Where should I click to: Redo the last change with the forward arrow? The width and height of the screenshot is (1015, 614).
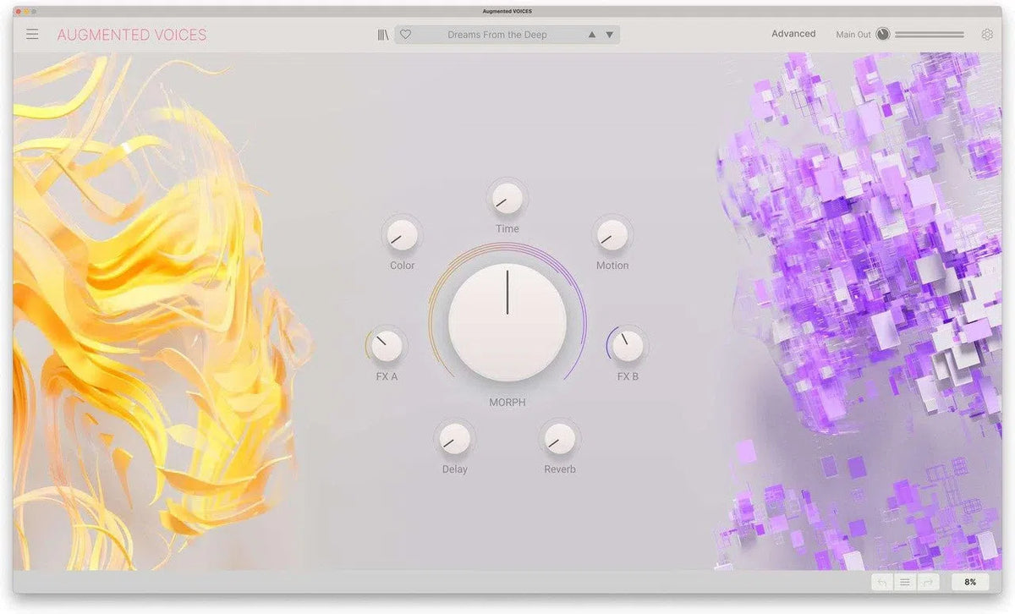tap(928, 582)
